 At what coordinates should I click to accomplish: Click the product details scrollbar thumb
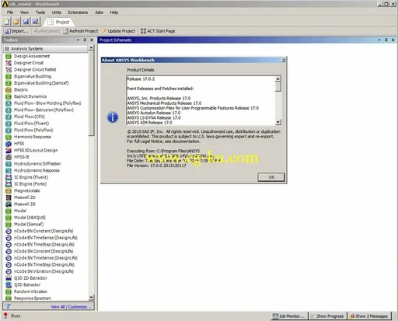click(278, 86)
